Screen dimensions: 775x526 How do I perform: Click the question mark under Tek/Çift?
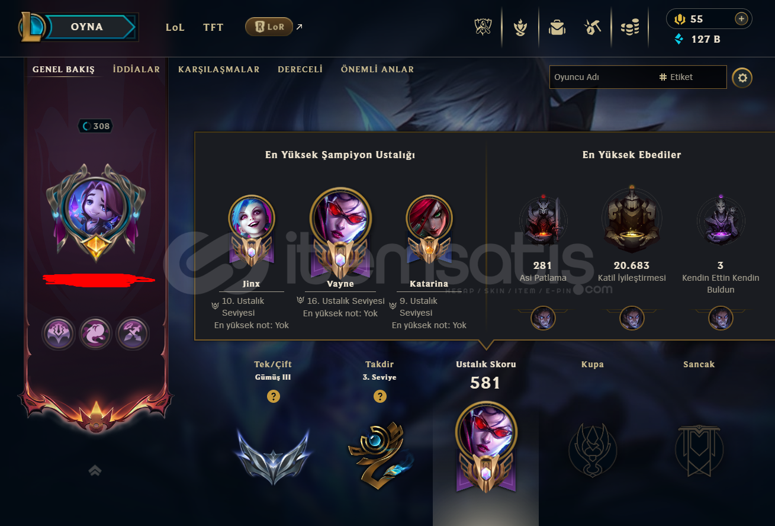coord(273,396)
